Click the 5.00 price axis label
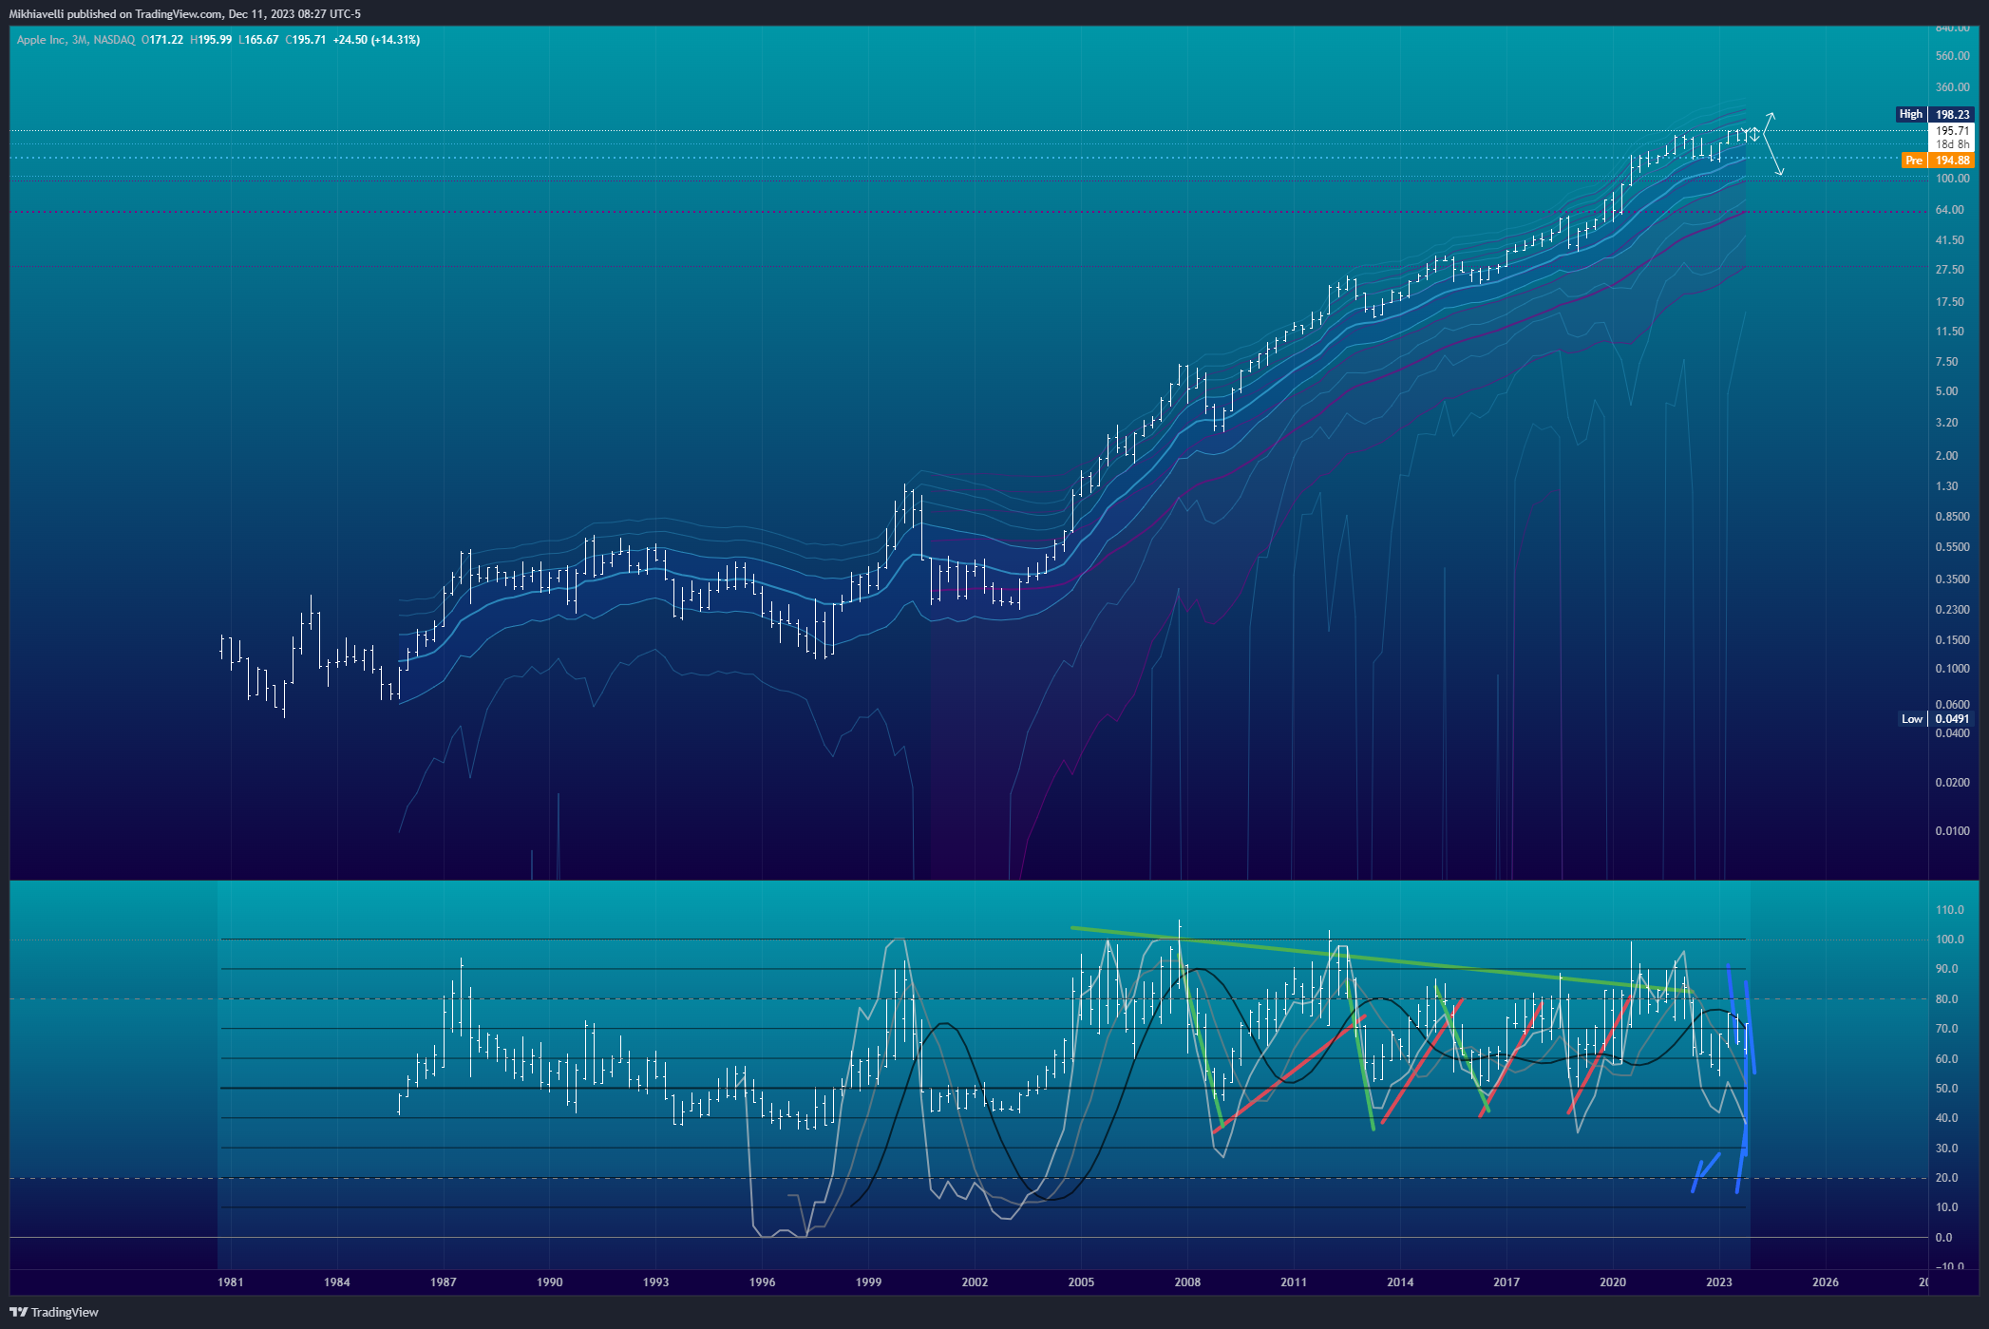The width and height of the screenshot is (1989, 1329). pos(1946,391)
